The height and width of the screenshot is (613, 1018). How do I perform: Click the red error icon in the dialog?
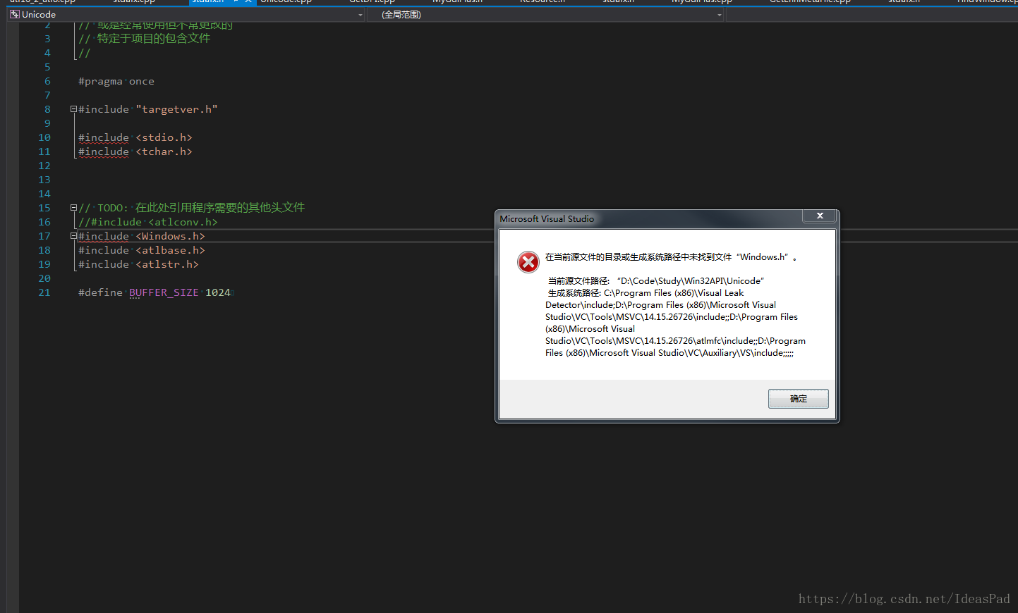[528, 262]
